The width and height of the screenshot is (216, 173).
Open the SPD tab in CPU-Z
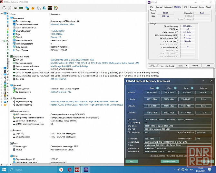185,7
